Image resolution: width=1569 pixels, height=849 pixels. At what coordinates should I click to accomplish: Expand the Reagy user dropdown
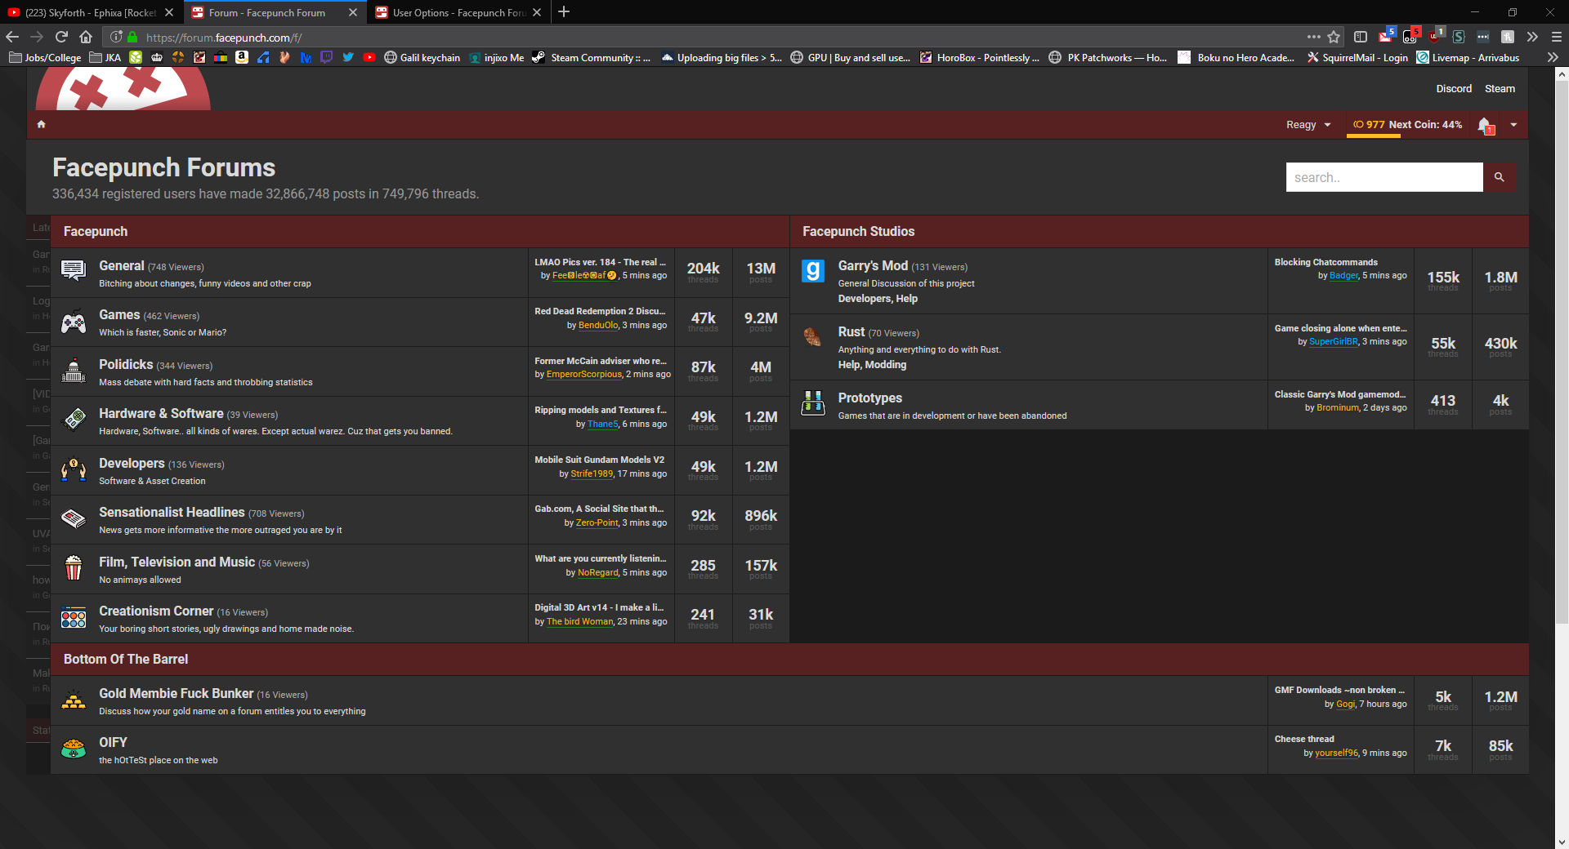tap(1308, 125)
